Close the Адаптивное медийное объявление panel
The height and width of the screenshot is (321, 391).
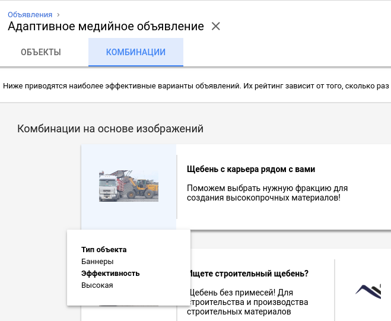[216, 27]
